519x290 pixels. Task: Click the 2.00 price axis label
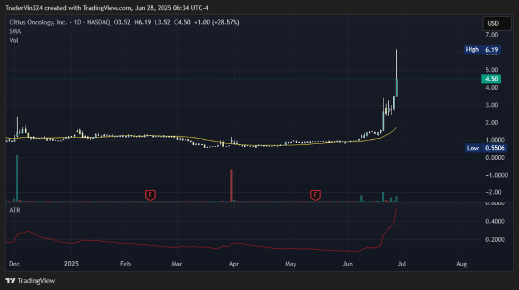pyautogui.click(x=492, y=123)
